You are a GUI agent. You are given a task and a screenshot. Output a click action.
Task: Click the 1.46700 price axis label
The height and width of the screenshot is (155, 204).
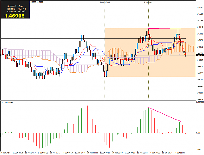point(200,80)
